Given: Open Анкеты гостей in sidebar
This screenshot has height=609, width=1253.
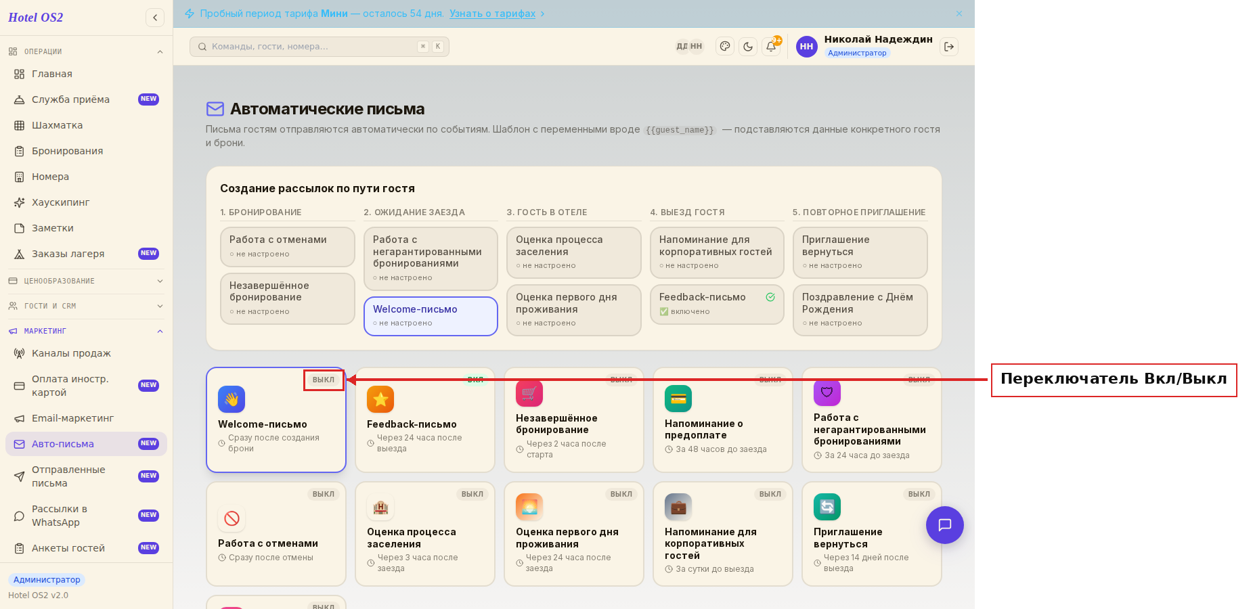Looking at the screenshot, I should (86, 548).
